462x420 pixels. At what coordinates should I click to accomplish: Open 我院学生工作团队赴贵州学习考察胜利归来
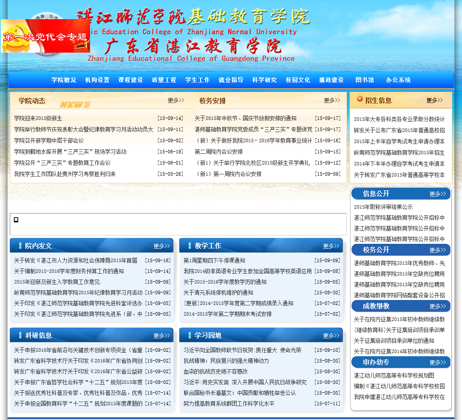click(65, 174)
